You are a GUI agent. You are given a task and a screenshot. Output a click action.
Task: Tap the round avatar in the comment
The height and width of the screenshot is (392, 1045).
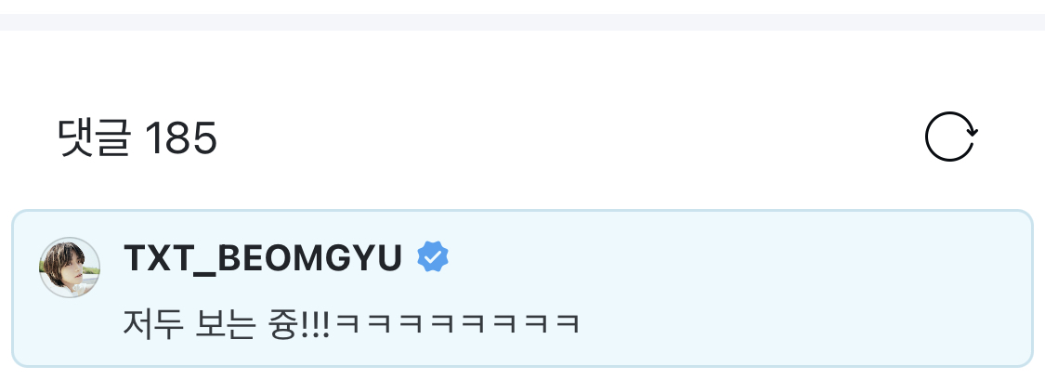point(70,267)
